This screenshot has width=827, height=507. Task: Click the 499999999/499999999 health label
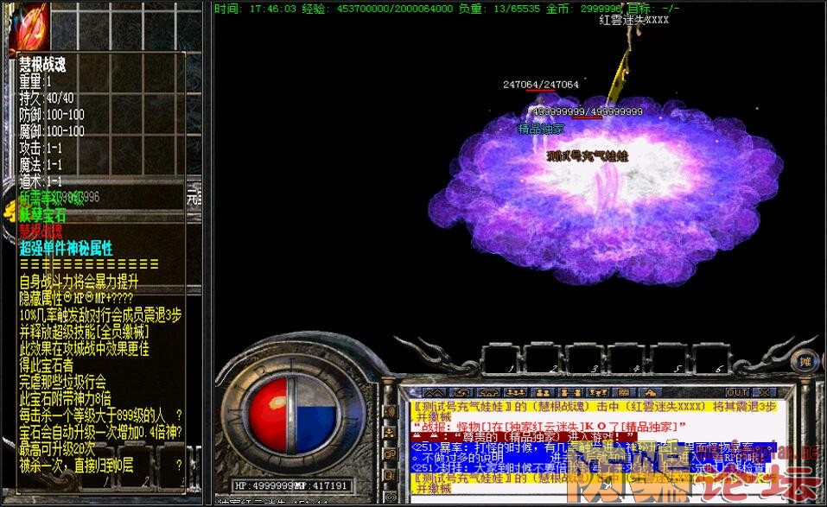pyautogui.click(x=587, y=111)
